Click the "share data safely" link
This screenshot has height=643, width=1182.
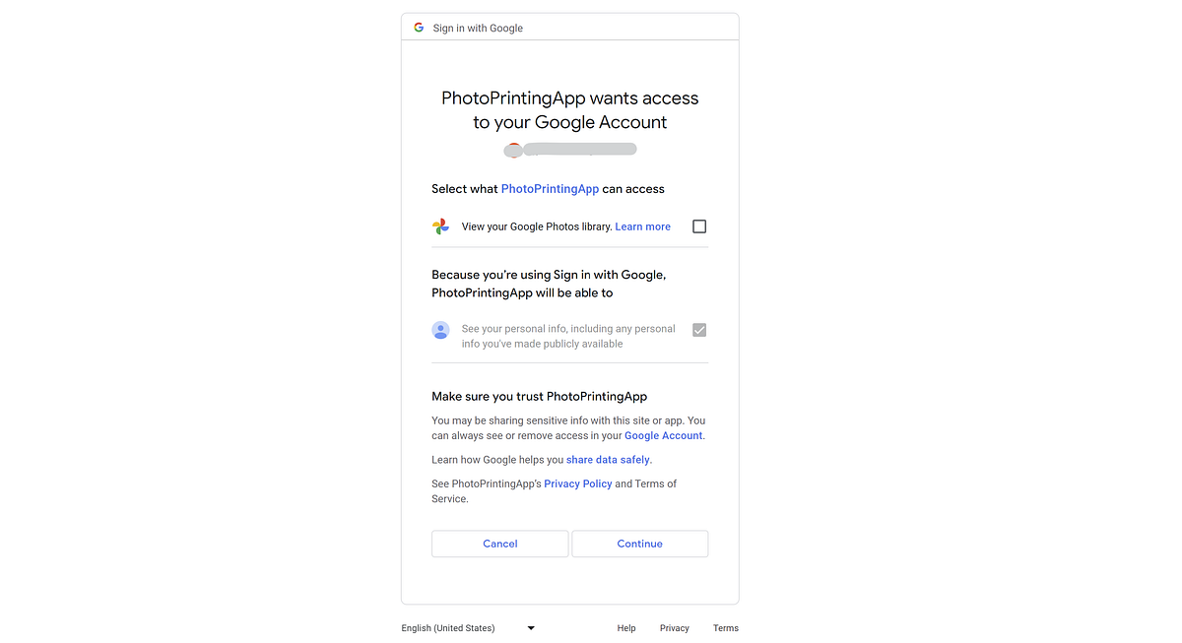click(x=608, y=459)
